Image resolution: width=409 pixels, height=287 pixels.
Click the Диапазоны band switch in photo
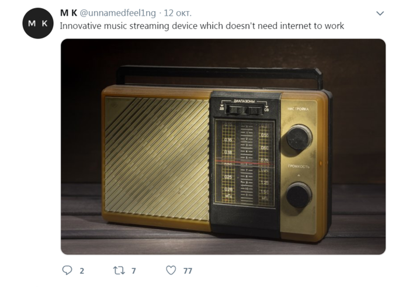coord(244,109)
